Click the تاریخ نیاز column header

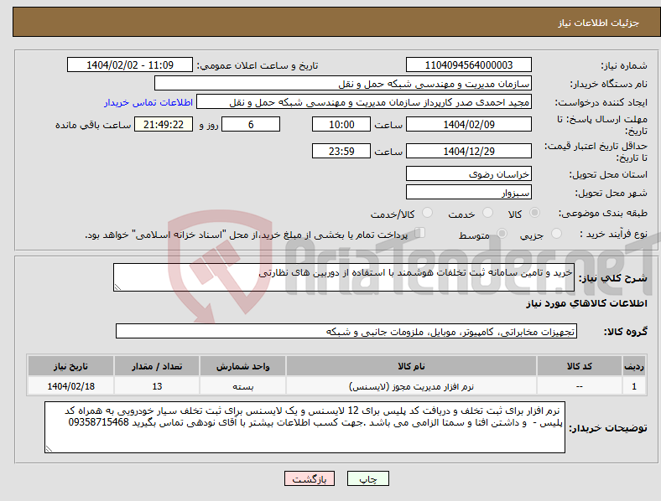(70, 366)
